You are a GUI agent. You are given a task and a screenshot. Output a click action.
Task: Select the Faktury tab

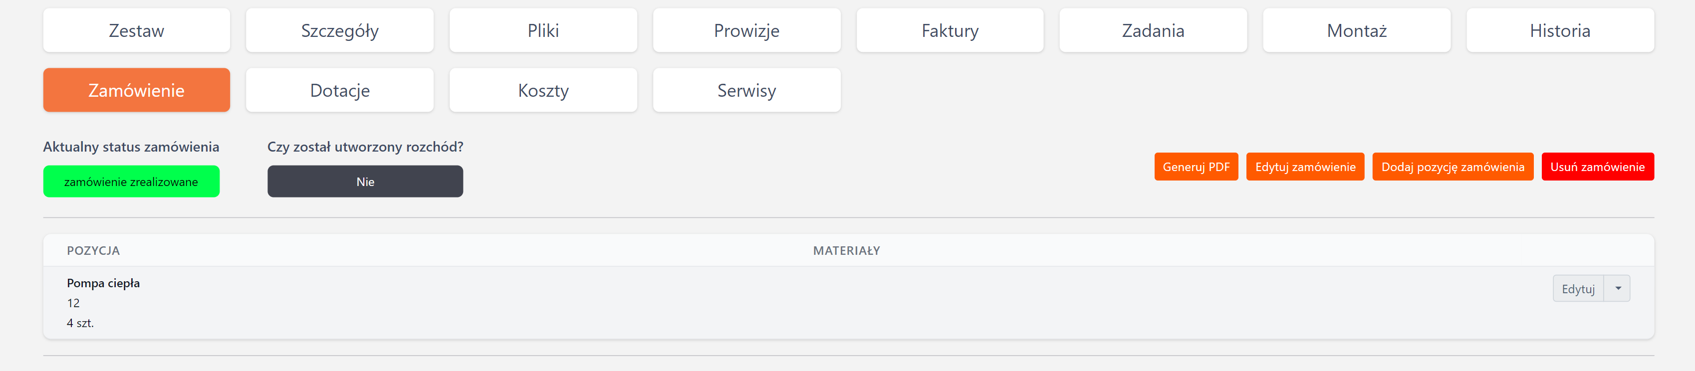950,31
